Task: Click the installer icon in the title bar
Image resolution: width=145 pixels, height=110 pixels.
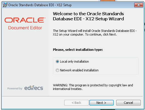Action: point(5,5)
